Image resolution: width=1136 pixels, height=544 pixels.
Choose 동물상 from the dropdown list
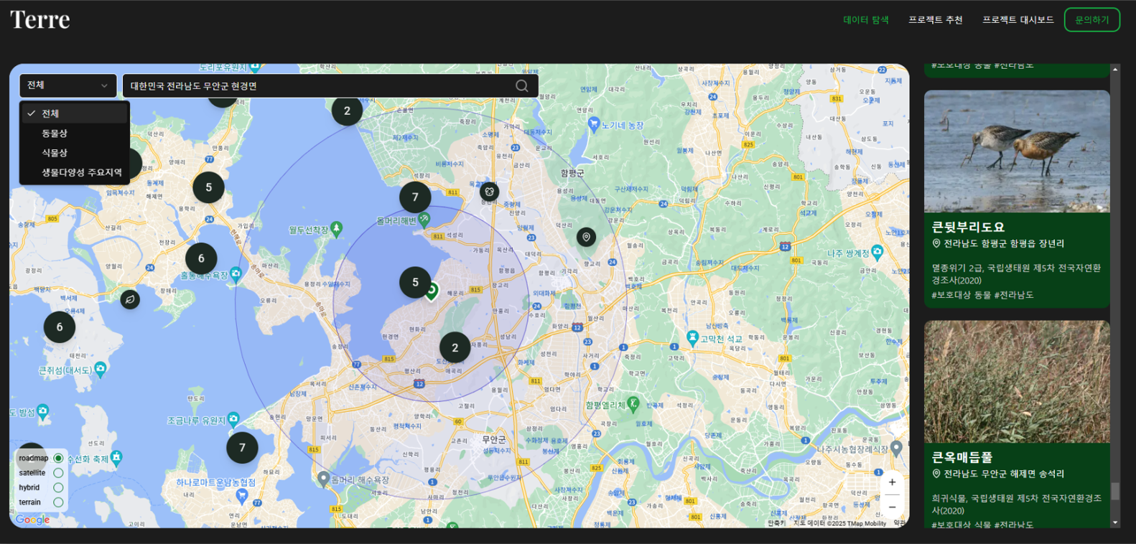(55, 133)
